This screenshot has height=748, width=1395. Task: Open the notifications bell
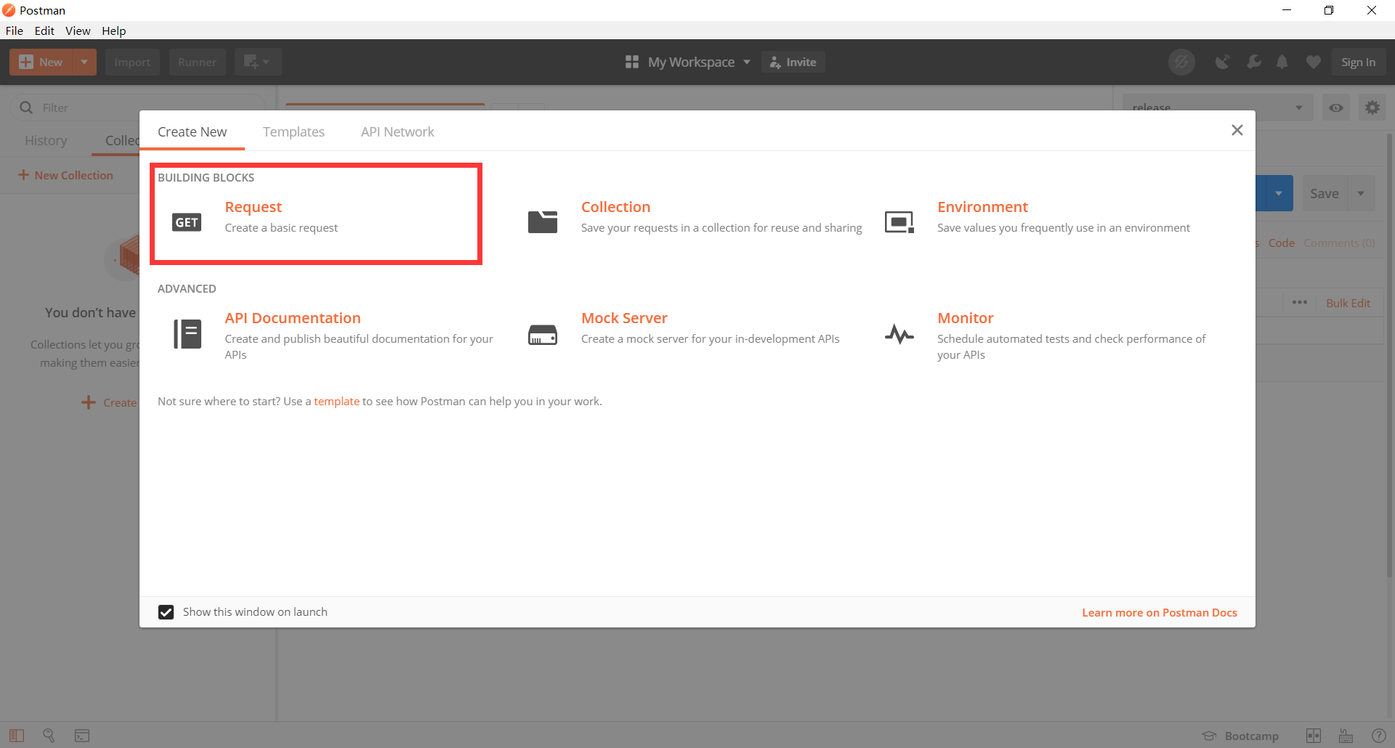tap(1282, 62)
